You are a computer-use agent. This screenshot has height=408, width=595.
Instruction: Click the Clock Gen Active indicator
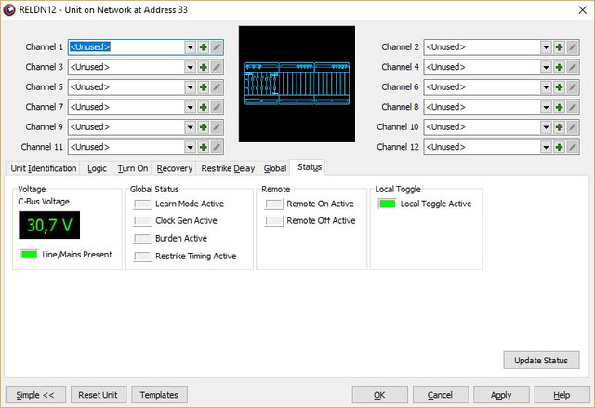pos(142,220)
